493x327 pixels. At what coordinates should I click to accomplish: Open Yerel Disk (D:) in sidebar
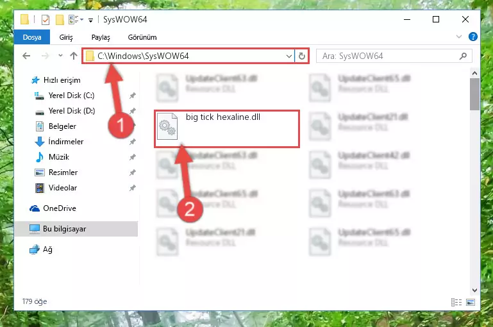pos(65,111)
